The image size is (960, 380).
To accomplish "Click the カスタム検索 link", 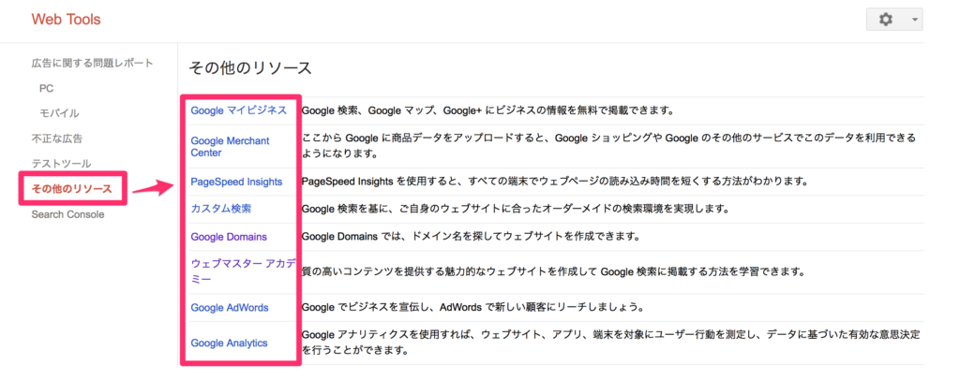I will 221,209.
